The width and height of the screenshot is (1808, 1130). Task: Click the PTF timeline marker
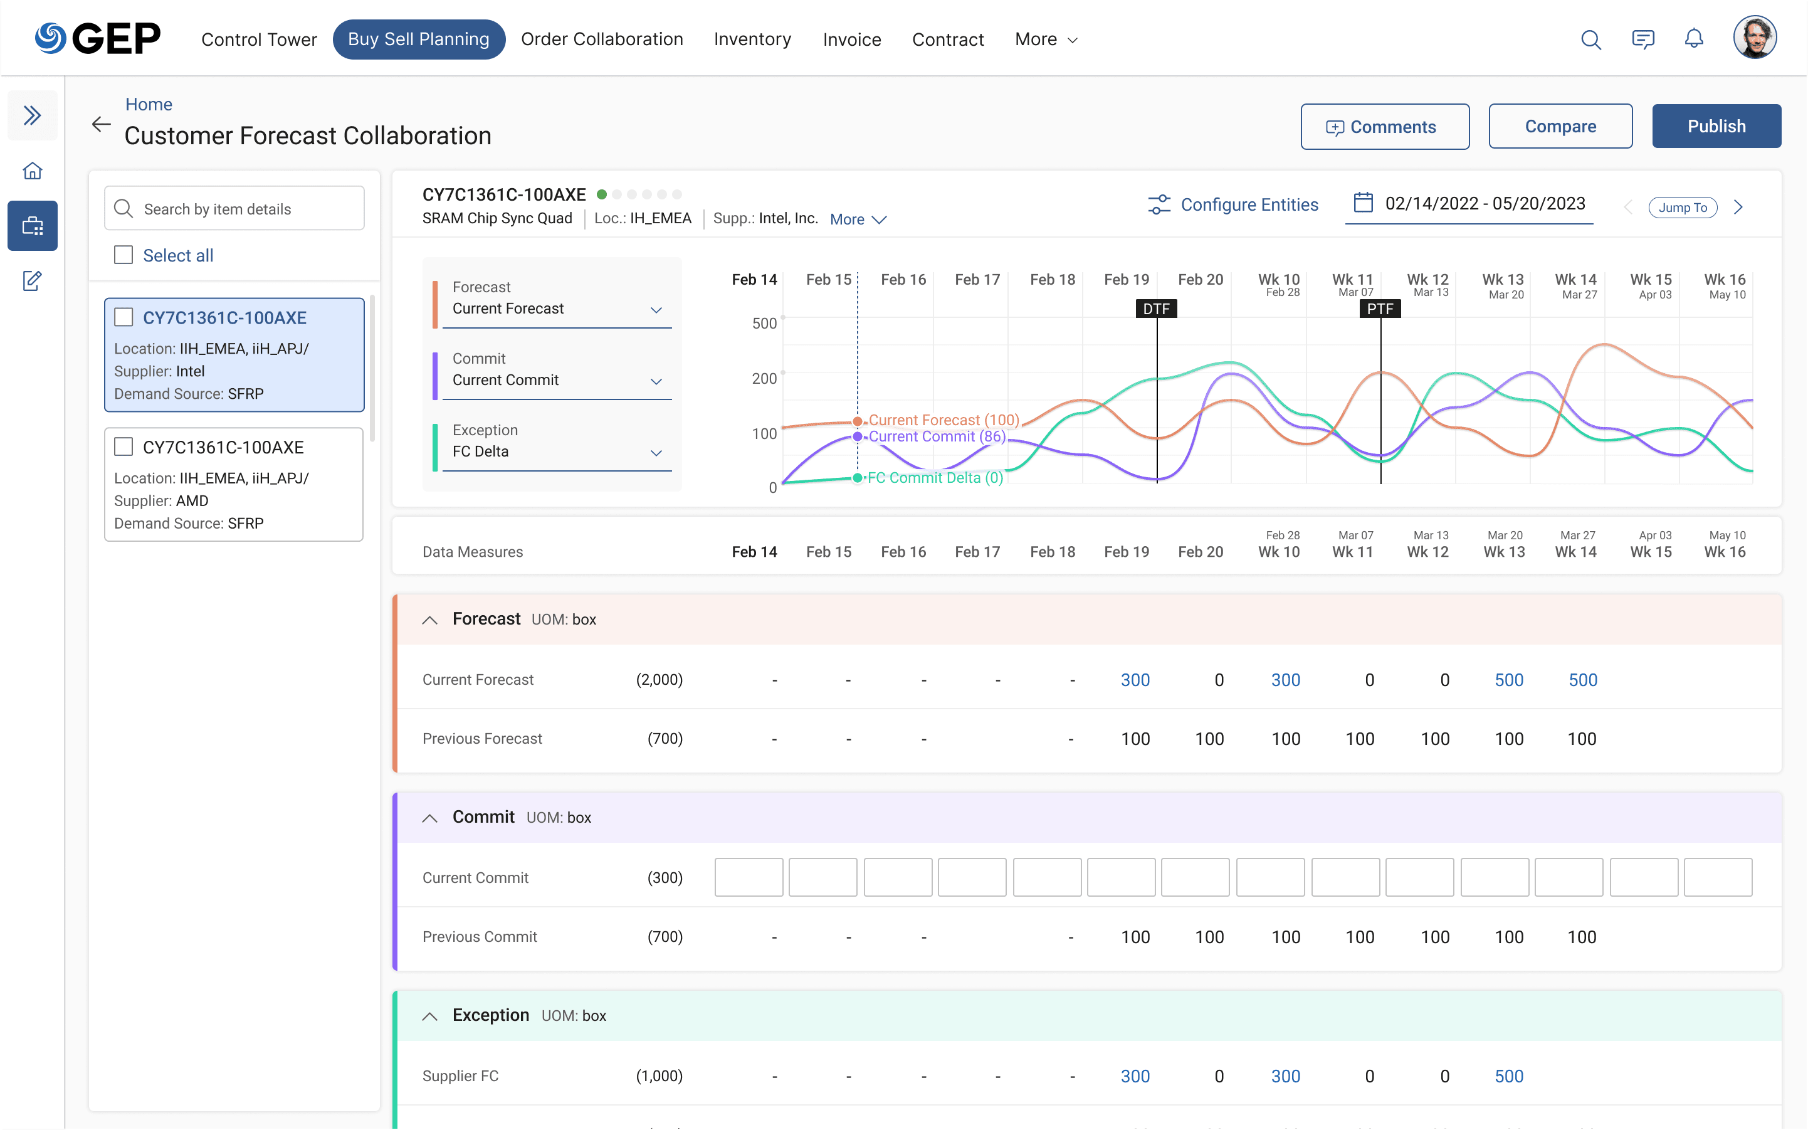click(1379, 309)
